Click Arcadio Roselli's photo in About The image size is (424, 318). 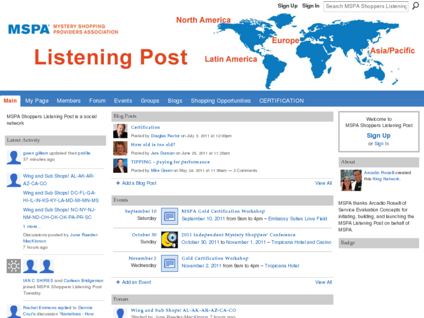pos(351,180)
